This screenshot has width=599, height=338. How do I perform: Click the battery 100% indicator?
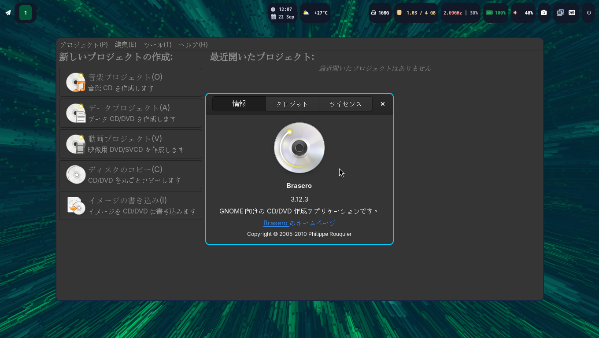coord(495,13)
